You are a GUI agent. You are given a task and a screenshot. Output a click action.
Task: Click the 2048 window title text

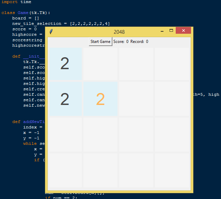[119, 32]
